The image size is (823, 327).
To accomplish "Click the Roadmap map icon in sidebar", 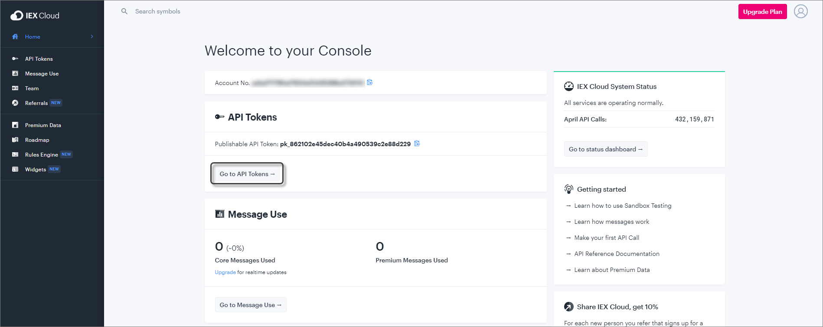I will 15,140.
